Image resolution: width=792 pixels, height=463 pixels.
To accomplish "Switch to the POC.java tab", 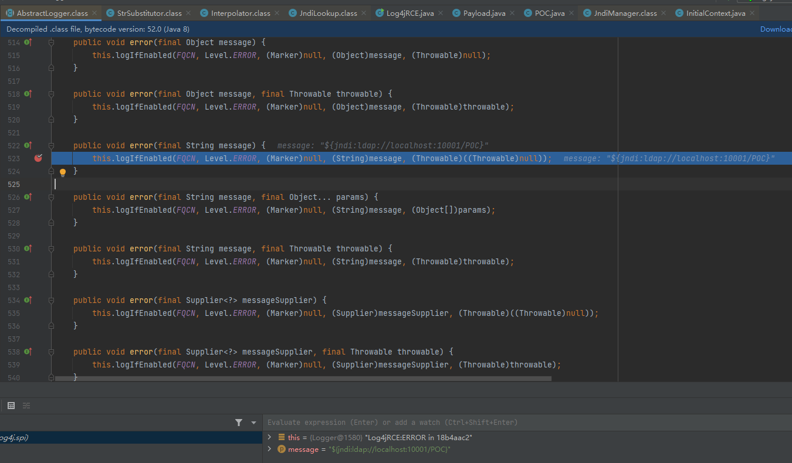I will pos(549,13).
